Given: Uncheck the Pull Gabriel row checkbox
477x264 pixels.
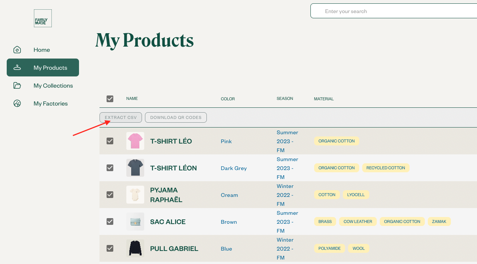Looking at the screenshot, I should click(110, 248).
